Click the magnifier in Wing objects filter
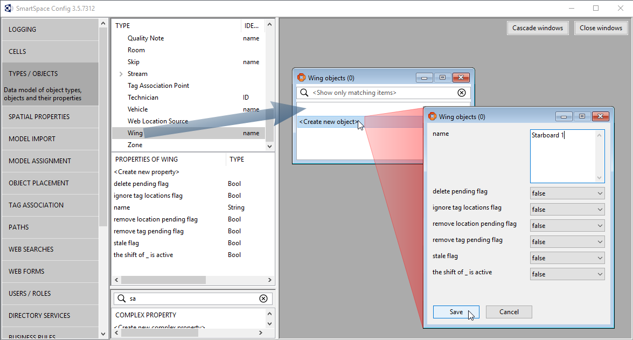 tap(304, 93)
